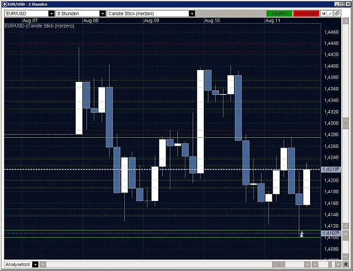The image size is (353, 271).
Task: Minimize the EUR/USD chart window
Action: click(x=337, y=4)
